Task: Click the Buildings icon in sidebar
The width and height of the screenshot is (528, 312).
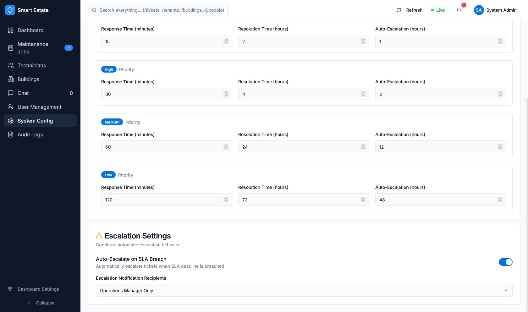Action: click(x=10, y=79)
